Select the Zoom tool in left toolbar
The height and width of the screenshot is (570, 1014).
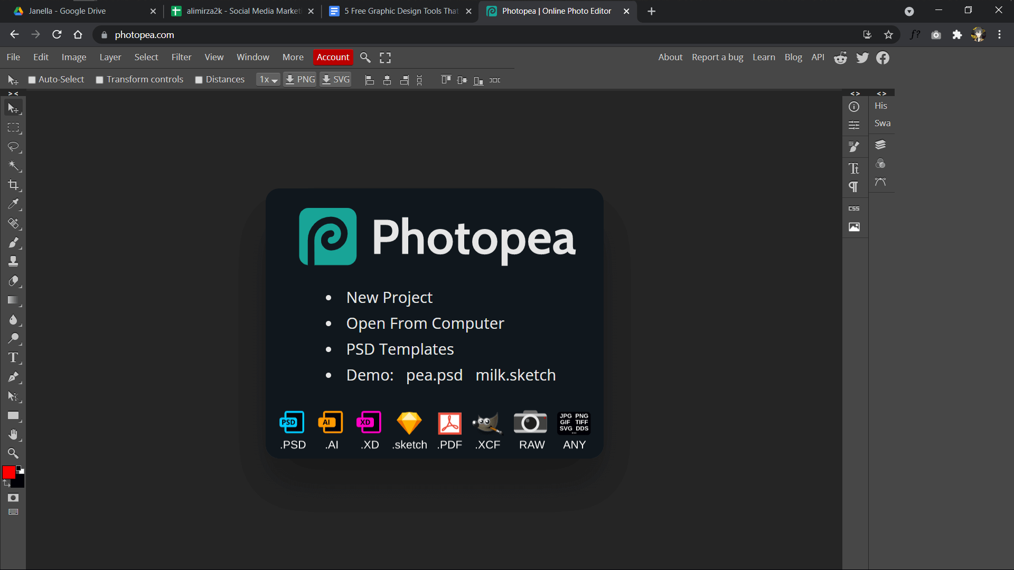pyautogui.click(x=13, y=453)
